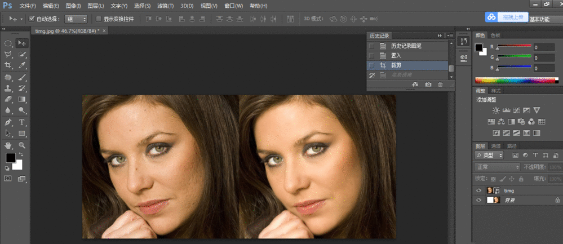Click the camera snapshot icon in History panel
Screen dimensions: 563x244
(x=428, y=85)
